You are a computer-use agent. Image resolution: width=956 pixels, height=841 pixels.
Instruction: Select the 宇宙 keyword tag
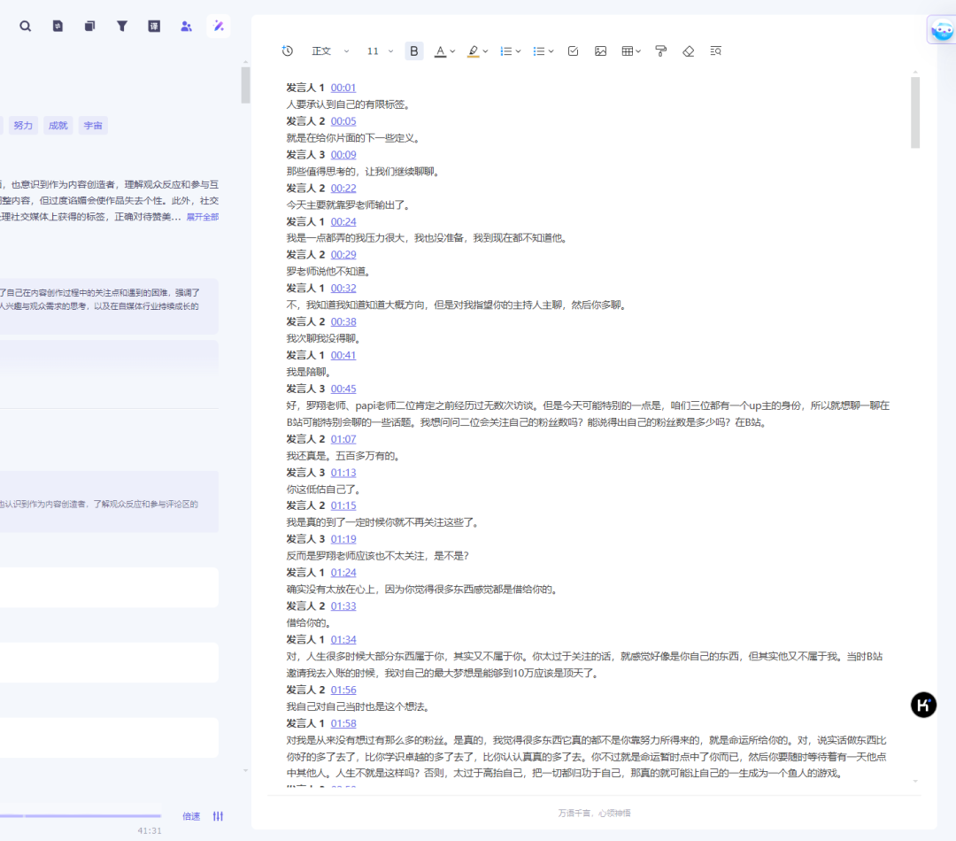(x=93, y=126)
